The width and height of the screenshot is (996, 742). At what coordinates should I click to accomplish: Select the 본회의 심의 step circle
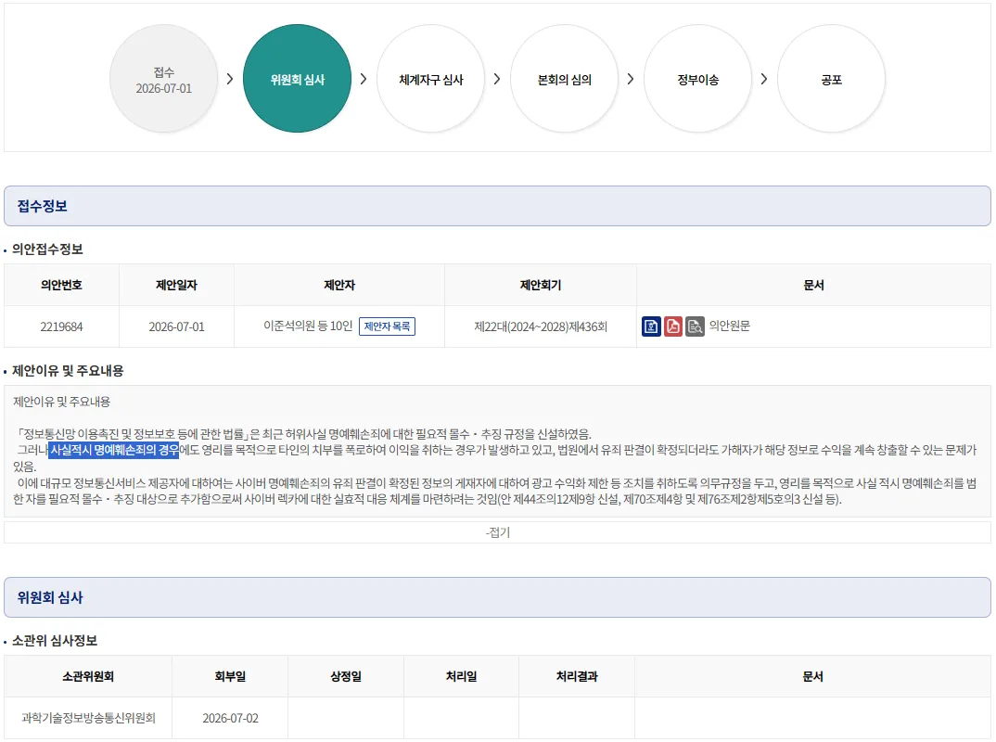pos(564,79)
